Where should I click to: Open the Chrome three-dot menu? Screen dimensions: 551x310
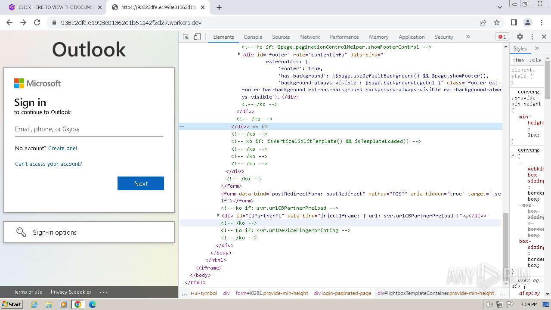pos(541,22)
